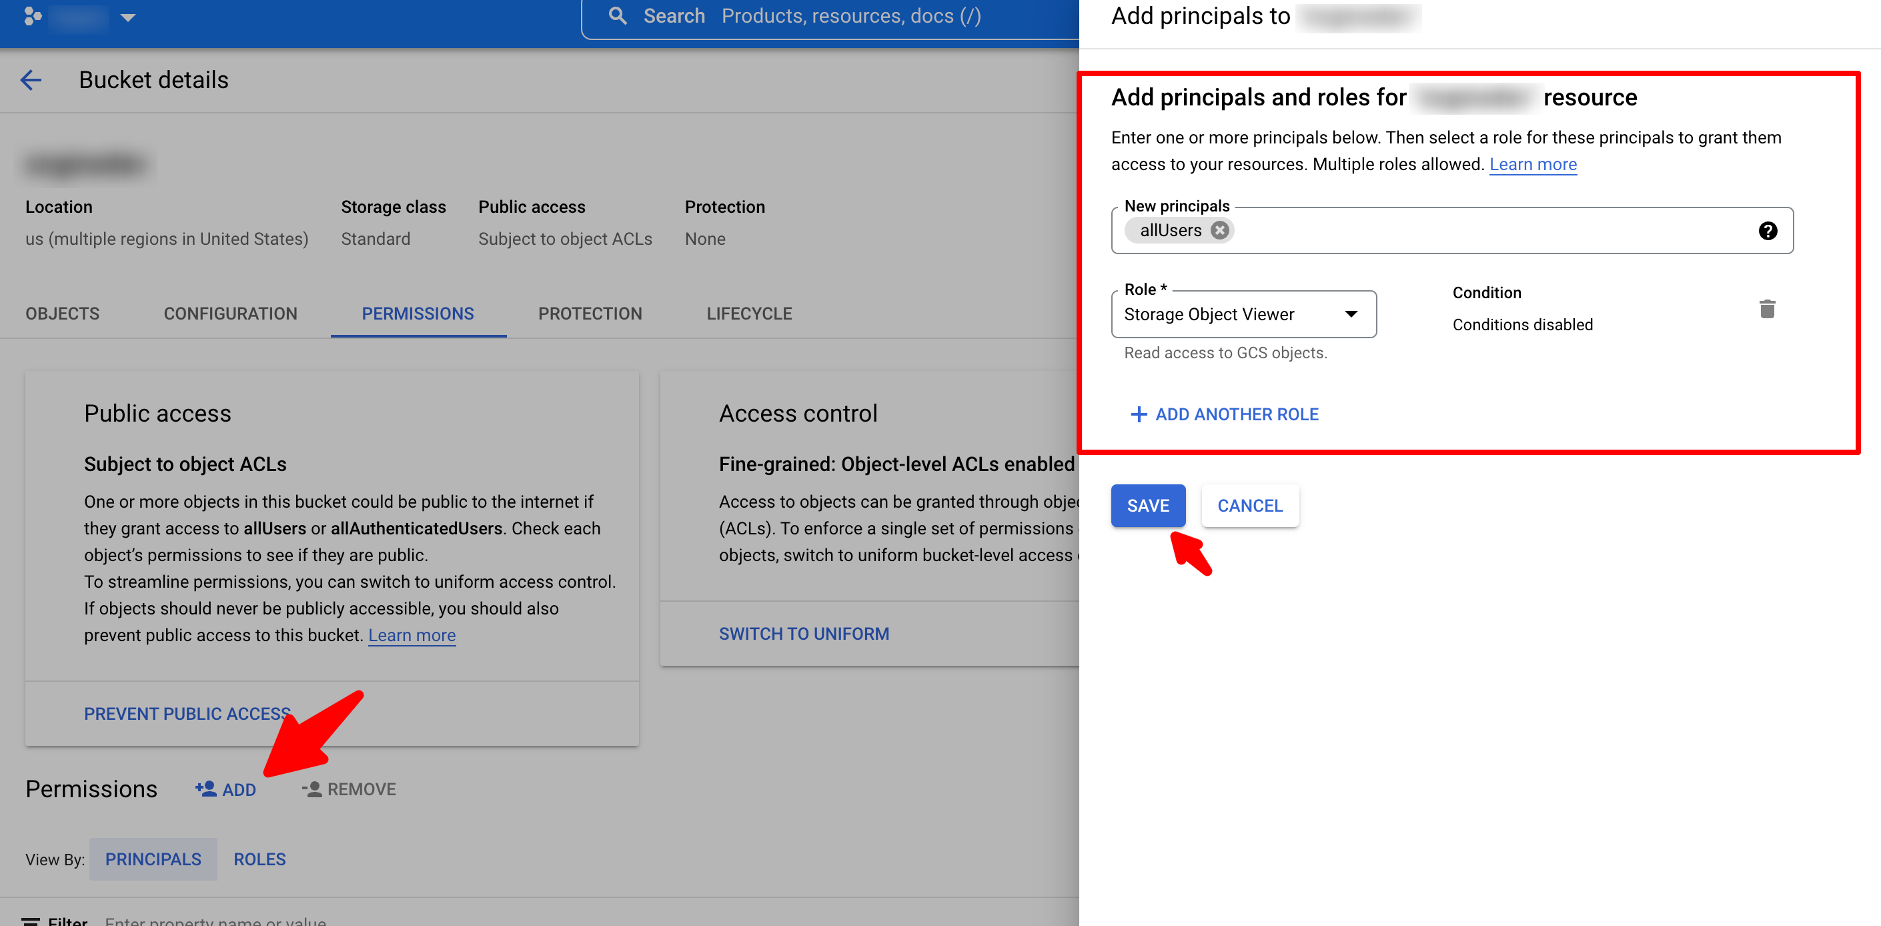Open the project selector dropdown arrow
The width and height of the screenshot is (1881, 926).
pos(128,17)
